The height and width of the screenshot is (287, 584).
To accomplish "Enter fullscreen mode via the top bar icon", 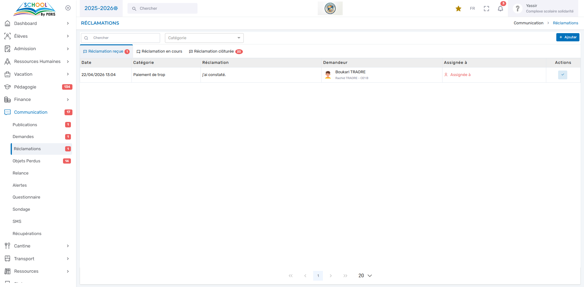I will point(486,9).
